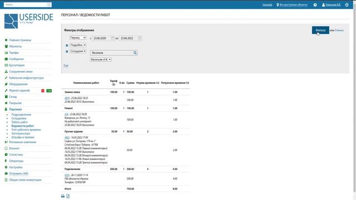Open Операторы in sidebar
Screen dimensions: 356x200
pyautogui.click(x=16, y=161)
